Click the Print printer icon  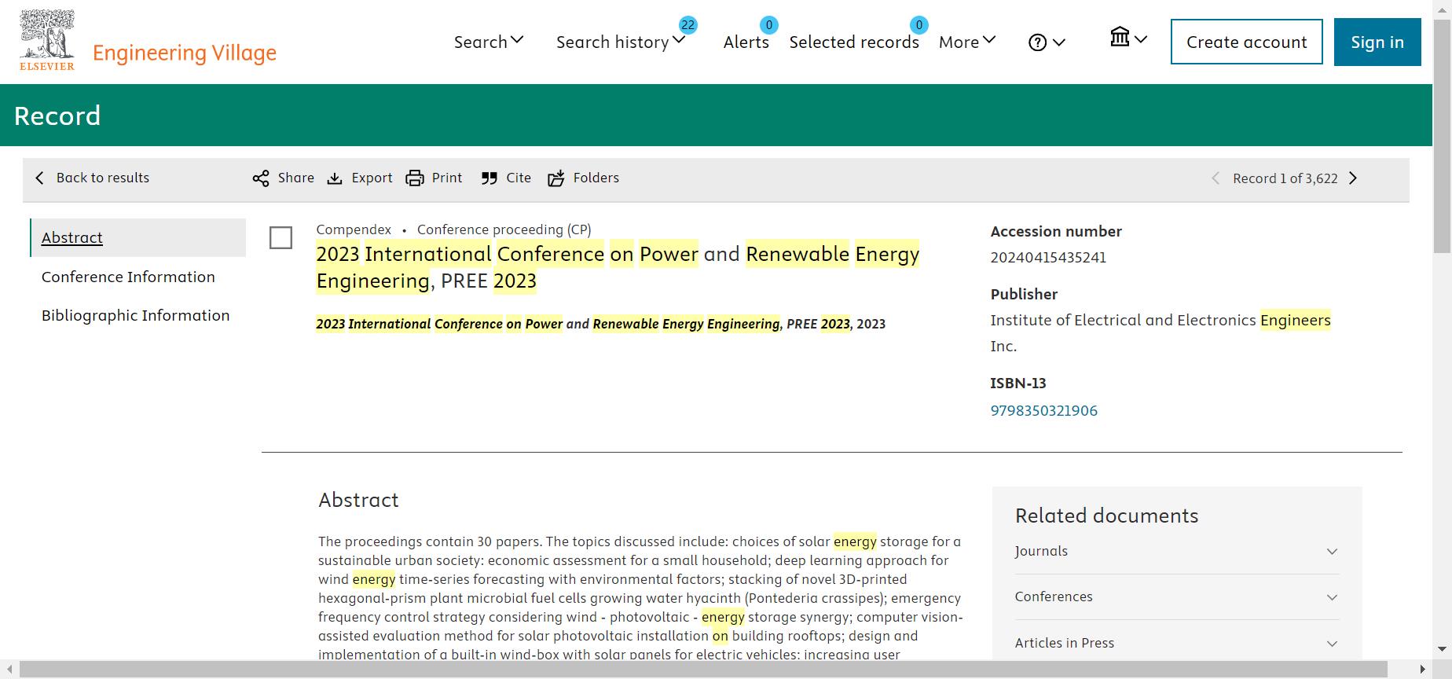click(414, 178)
